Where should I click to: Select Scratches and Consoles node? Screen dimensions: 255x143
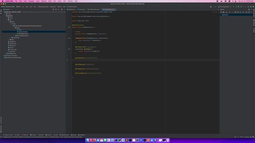13,58
